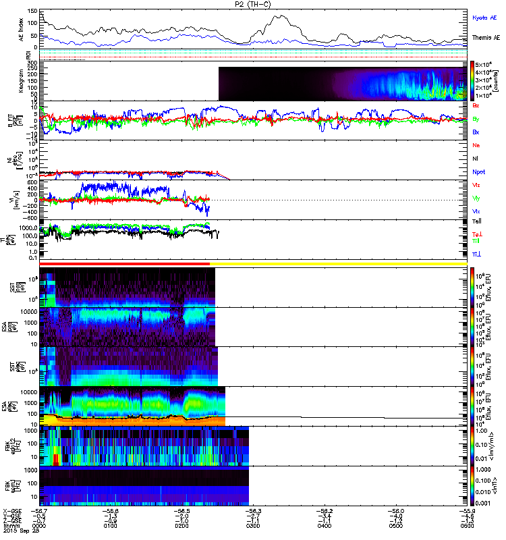This screenshot has width=506, height=540.
Task: Click the yellow segment of the status bar
Action: point(339,264)
